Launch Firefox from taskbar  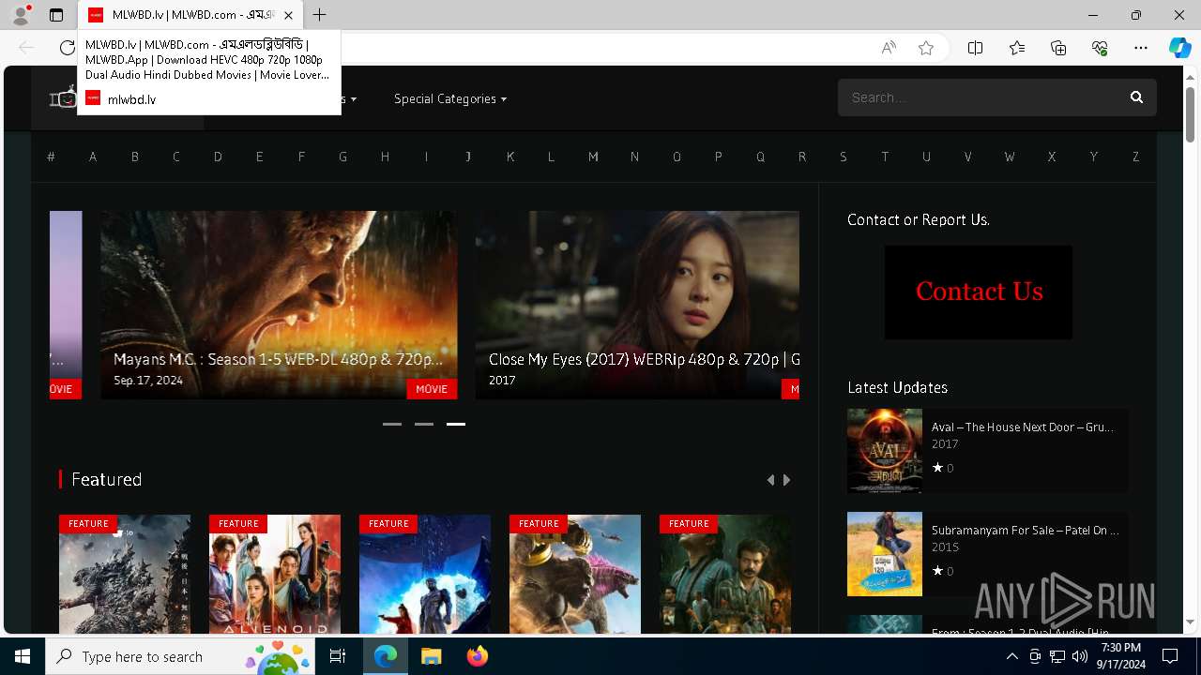477,656
